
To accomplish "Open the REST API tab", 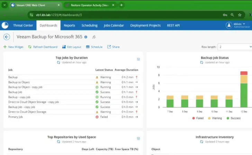I will (173, 25).
